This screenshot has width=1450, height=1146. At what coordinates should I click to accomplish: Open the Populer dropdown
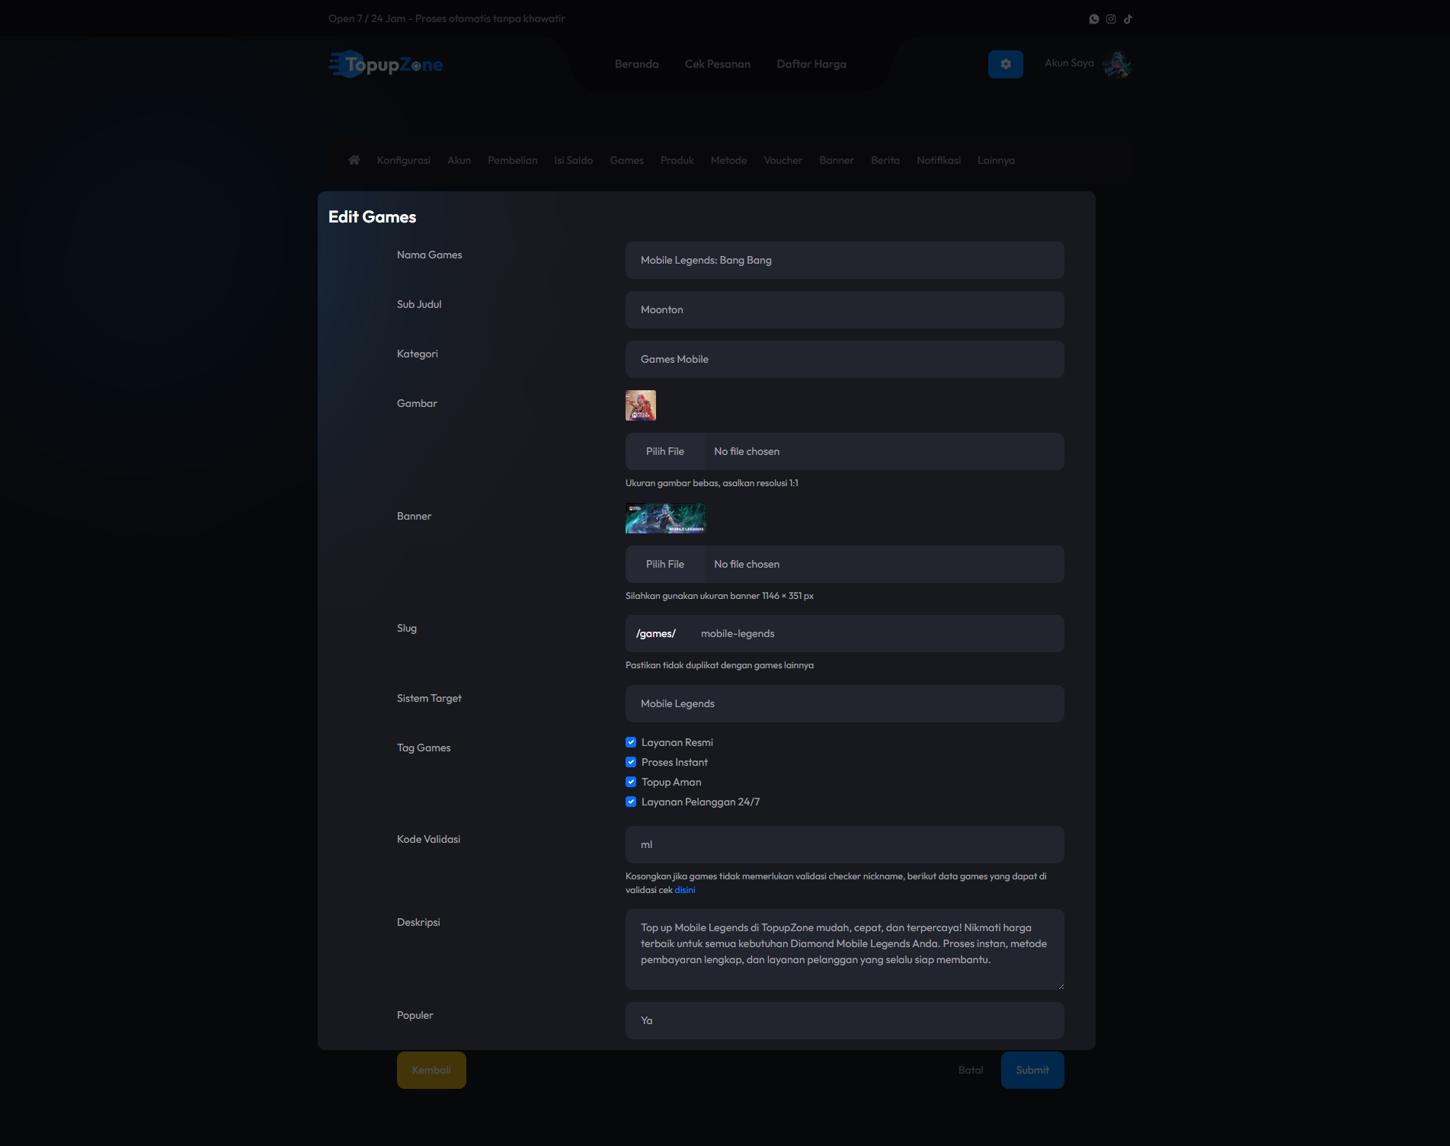point(845,1020)
